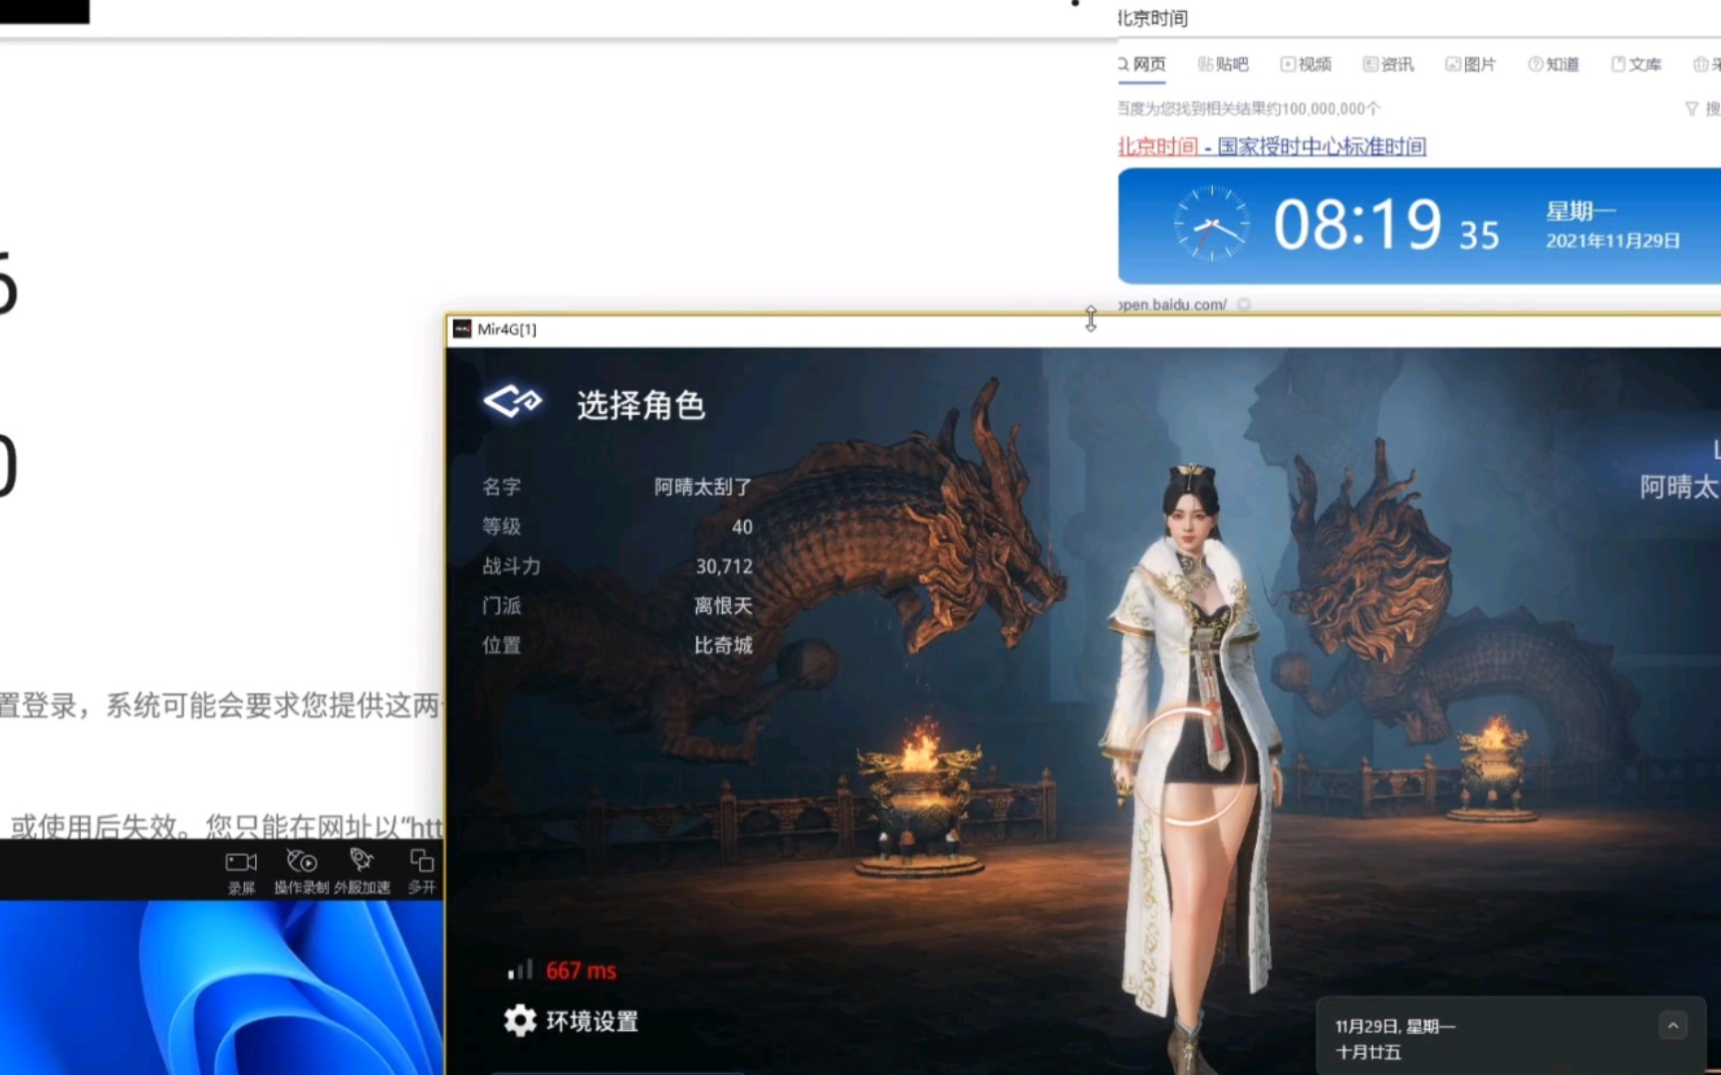Click the search filter funnel icon
Image resolution: width=1721 pixels, height=1075 pixels.
(x=1691, y=108)
